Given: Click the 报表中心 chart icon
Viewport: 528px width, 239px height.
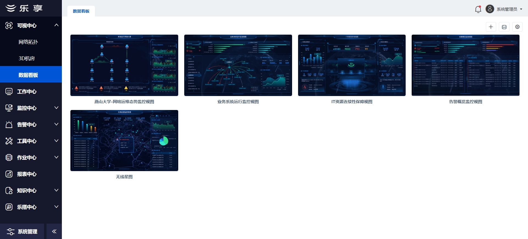Looking at the screenshot, I should [x=9, y=174].
